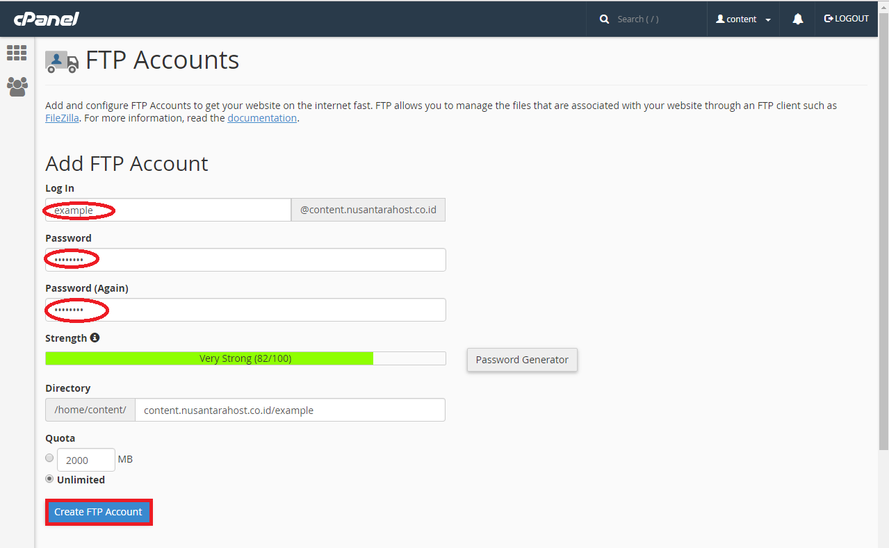This screenshot has width=889, height=548.
Task: Click the cPanel logo
Action: tap(46, 19)
